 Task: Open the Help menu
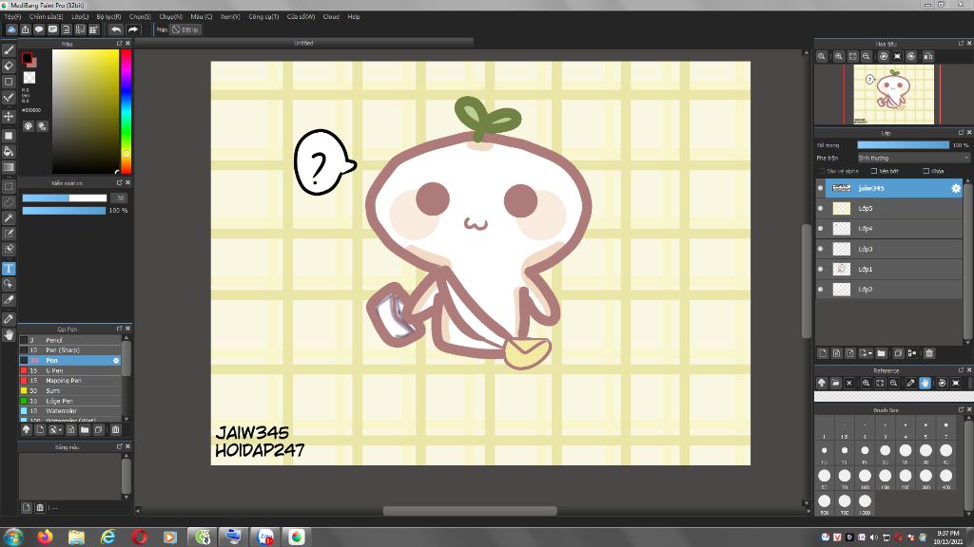coord(354,17)
